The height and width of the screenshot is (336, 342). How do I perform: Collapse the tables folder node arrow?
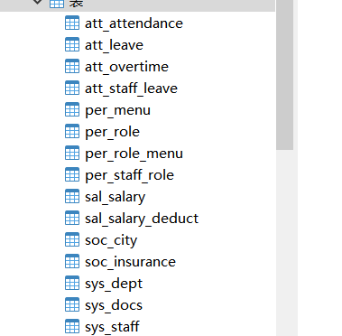click(37, 2)
